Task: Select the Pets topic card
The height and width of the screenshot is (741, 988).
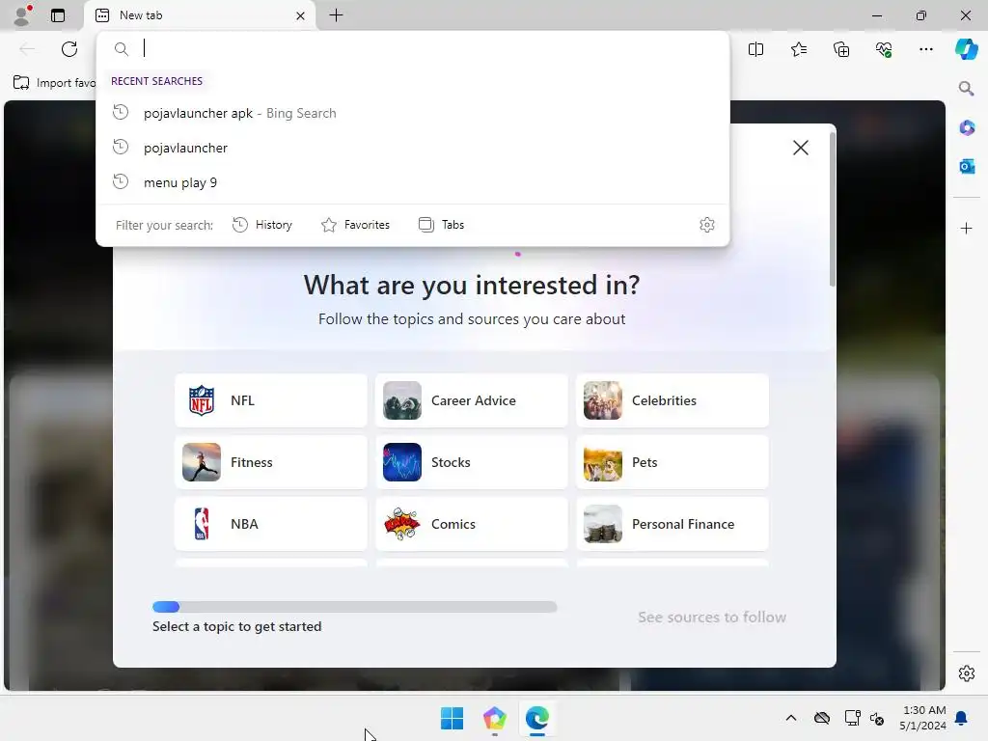Action: (672, 462)
